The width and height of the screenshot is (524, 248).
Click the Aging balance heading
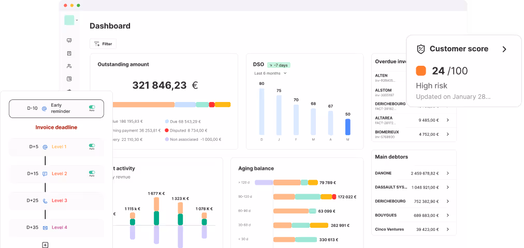(x=256, y=168)
